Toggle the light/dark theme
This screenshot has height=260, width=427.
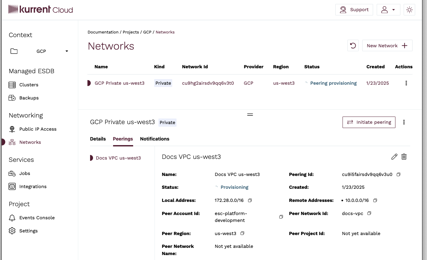coord(409,10)
